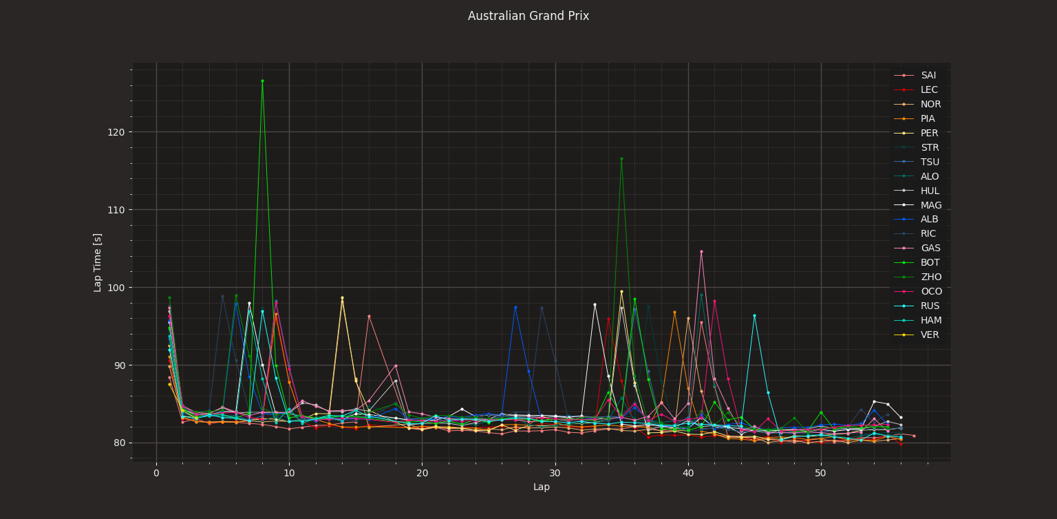
Task: Select NOR in the legend
Action: click(x=917, y=104)
